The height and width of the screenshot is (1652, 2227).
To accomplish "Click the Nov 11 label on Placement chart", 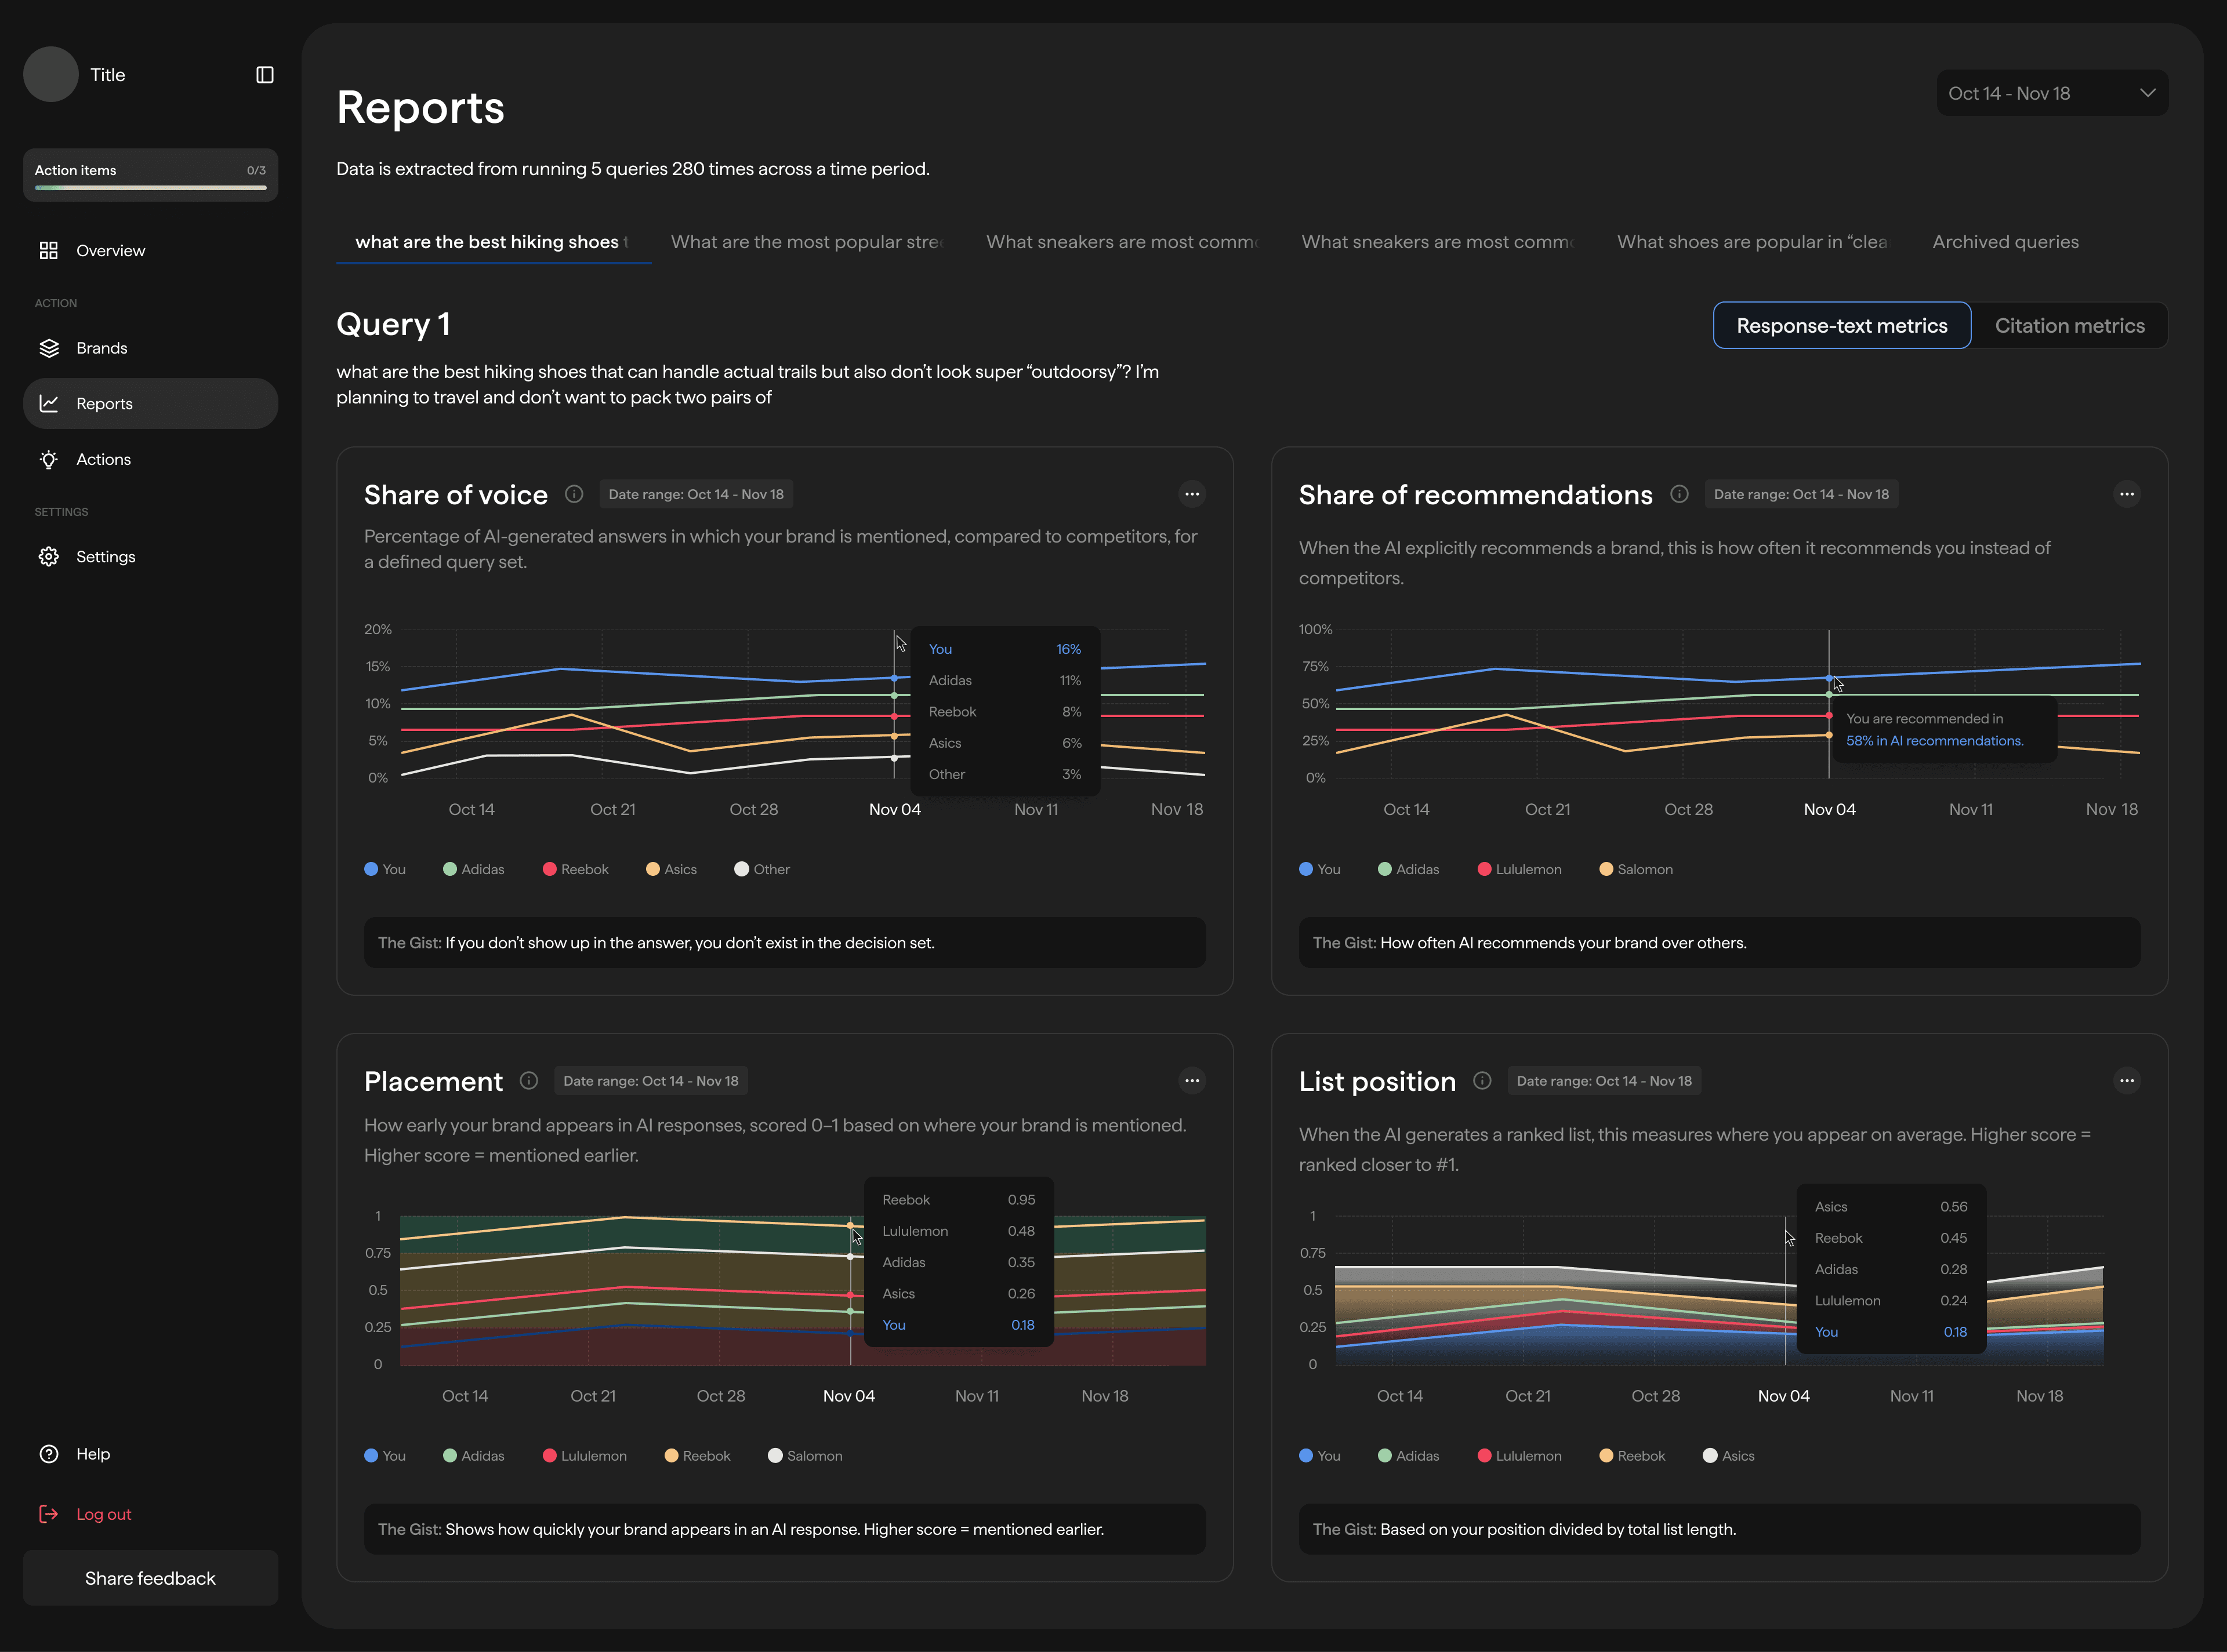I will [x=977, y=1396].
